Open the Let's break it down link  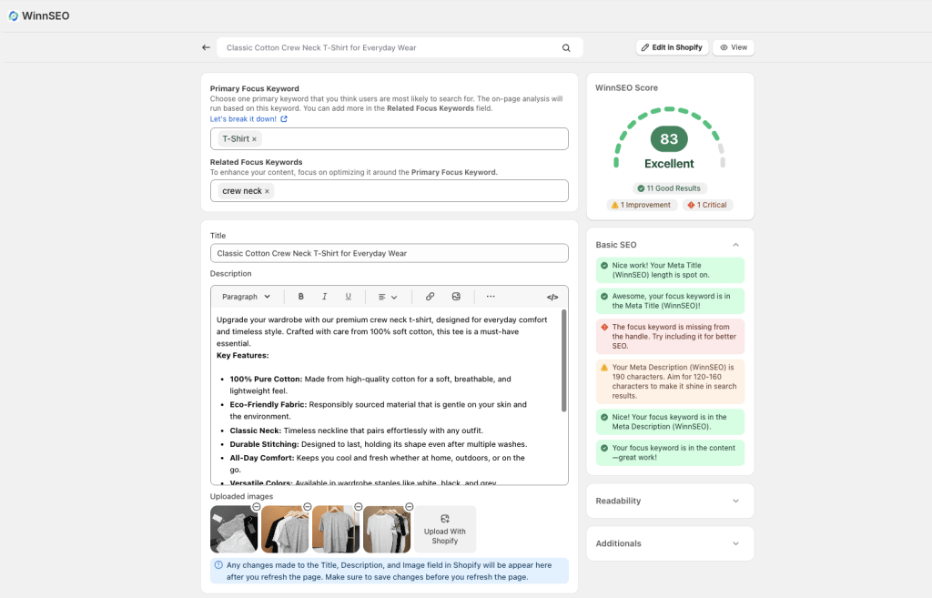click(248, 119)
